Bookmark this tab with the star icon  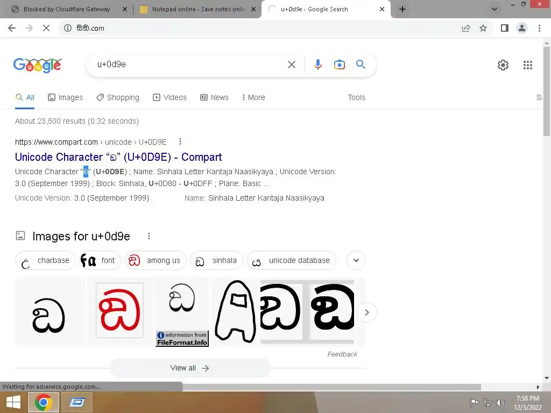coord(483,28)
